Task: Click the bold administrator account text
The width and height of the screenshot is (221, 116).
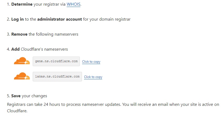Action: [x=59, y=19]
